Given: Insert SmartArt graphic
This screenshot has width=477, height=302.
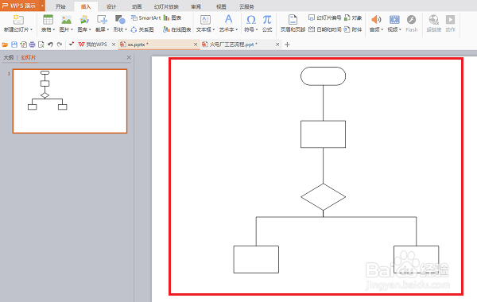Looking at the screenshot, I should [x=145, y=18].
